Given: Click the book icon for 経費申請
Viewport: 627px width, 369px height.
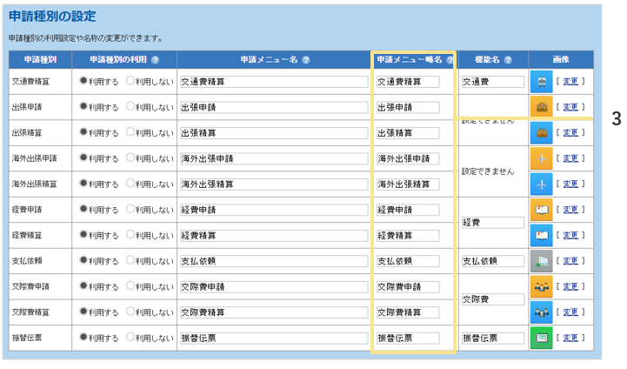Looking at the screenshot, I should pyautogui.click(x=542, y=210).
